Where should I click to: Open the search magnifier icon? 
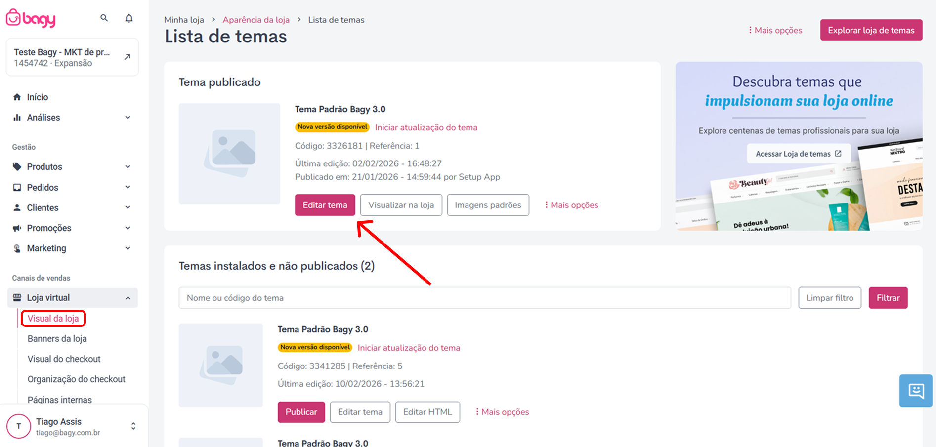click(104, 18)
